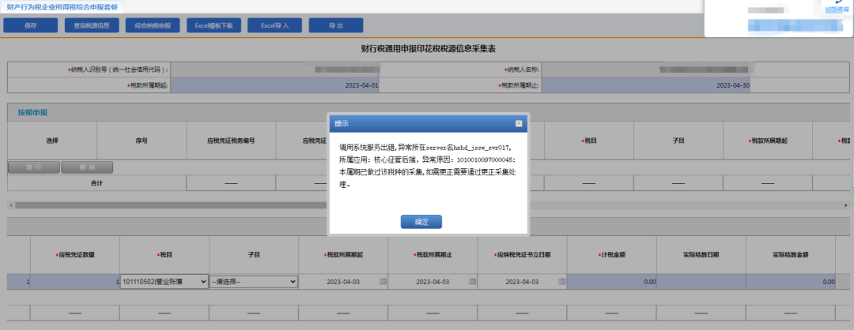Open calendar icon for 应纳税凭证书立日期
854x330 pixels.
tap(562, 281)
